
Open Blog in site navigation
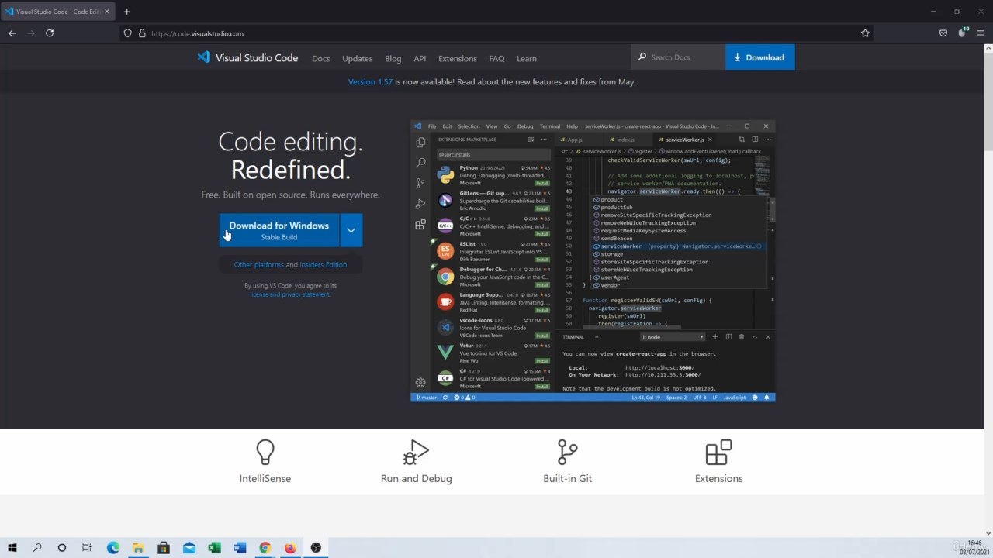click(393, 59)
